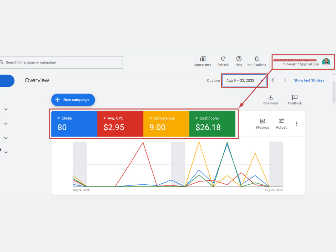Open the Aug 9 – 23, 2025 date picker
This screenshot has height=252, width=336.
click(244, 80)
